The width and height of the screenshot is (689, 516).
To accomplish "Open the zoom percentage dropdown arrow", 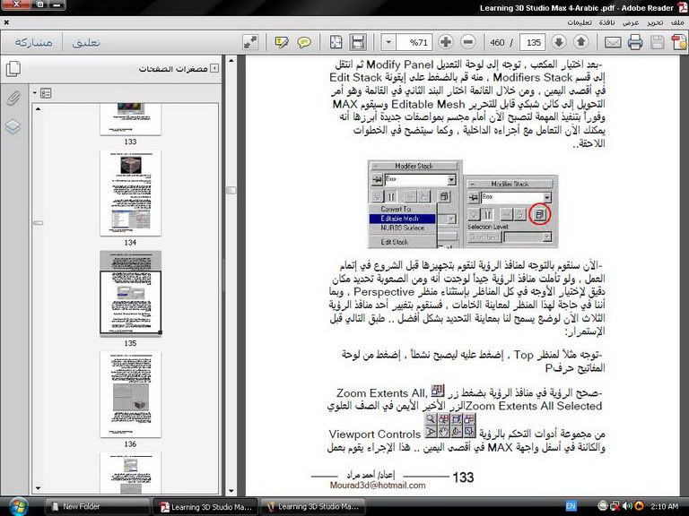I will (388, 42).
